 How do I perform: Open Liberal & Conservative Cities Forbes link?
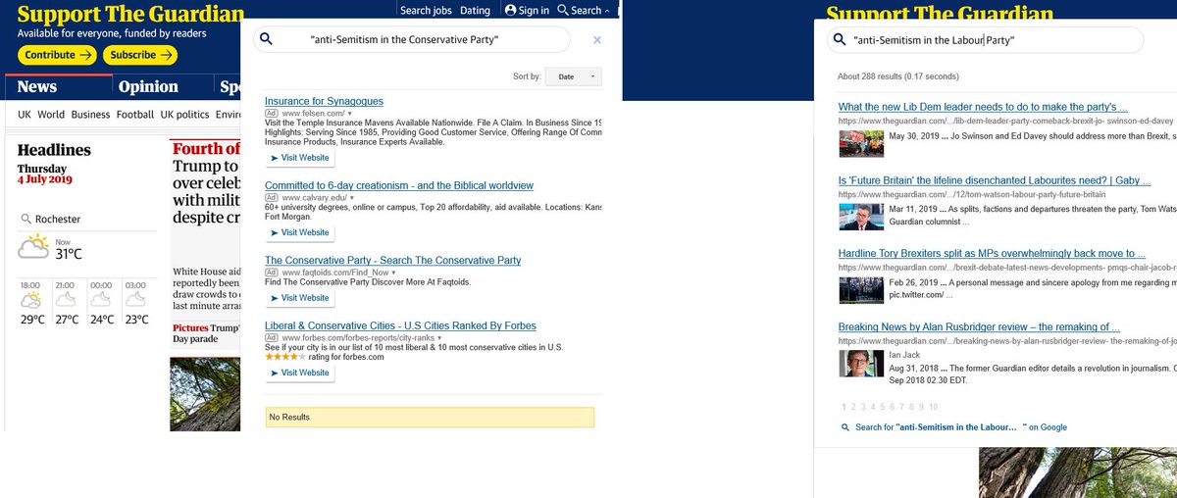400,325
